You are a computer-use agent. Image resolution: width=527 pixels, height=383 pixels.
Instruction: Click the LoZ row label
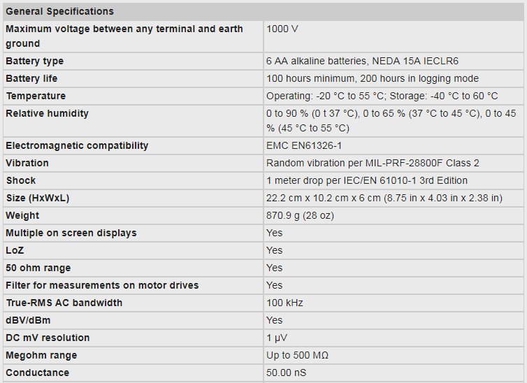(15, 250)
